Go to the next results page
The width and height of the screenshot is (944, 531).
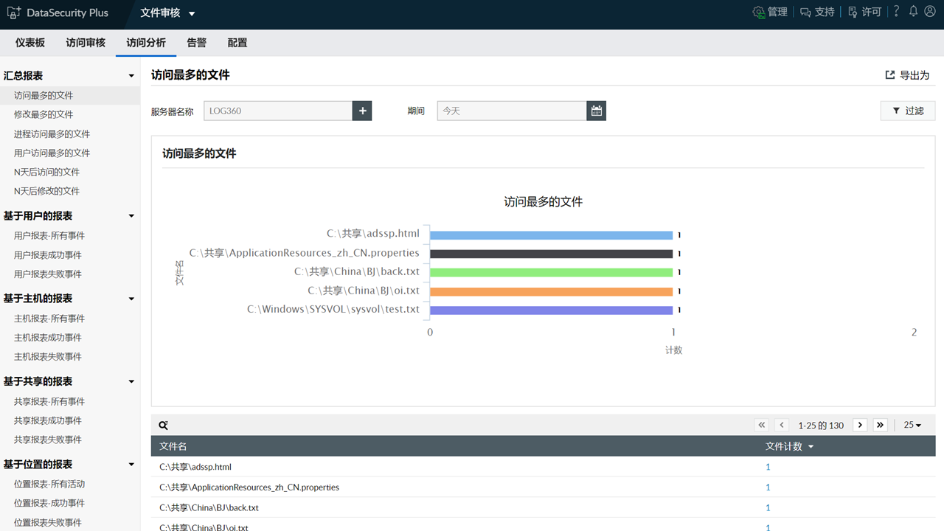pos(860,425)
